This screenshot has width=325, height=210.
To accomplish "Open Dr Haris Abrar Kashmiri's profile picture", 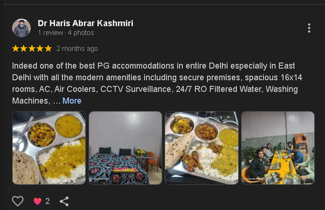I will 21,28.
